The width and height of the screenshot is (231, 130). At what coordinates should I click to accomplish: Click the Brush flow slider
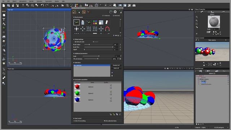[99, 47]
